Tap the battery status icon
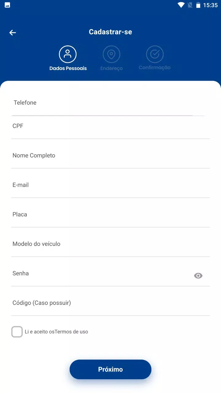The image size is (221, 393). click(x=198, y=5)
